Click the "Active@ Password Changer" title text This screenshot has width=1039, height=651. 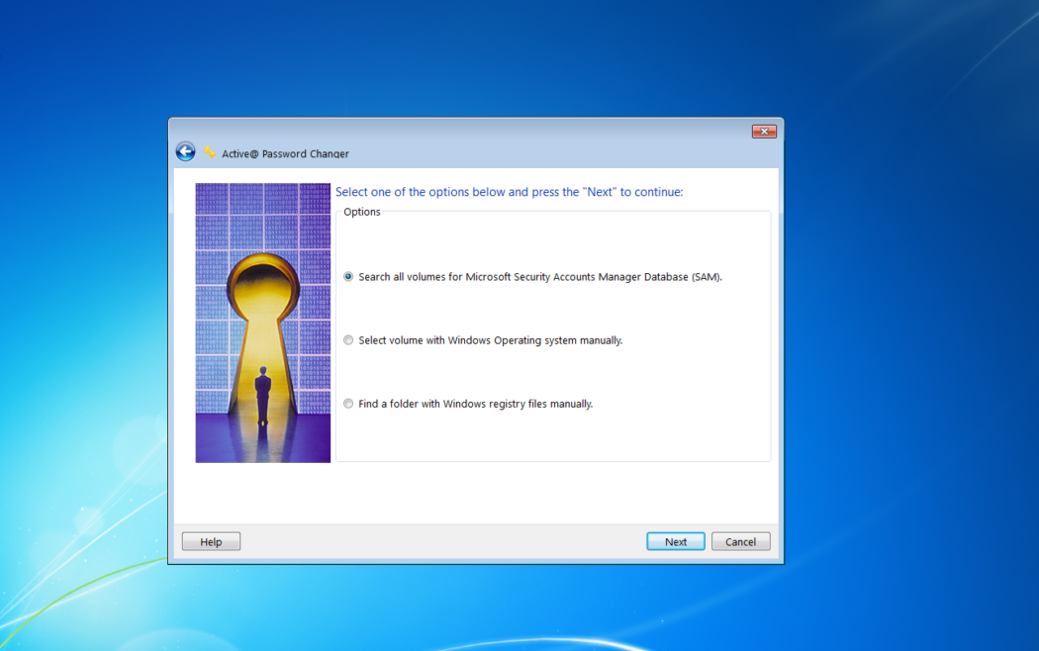(x=285, y=153)
